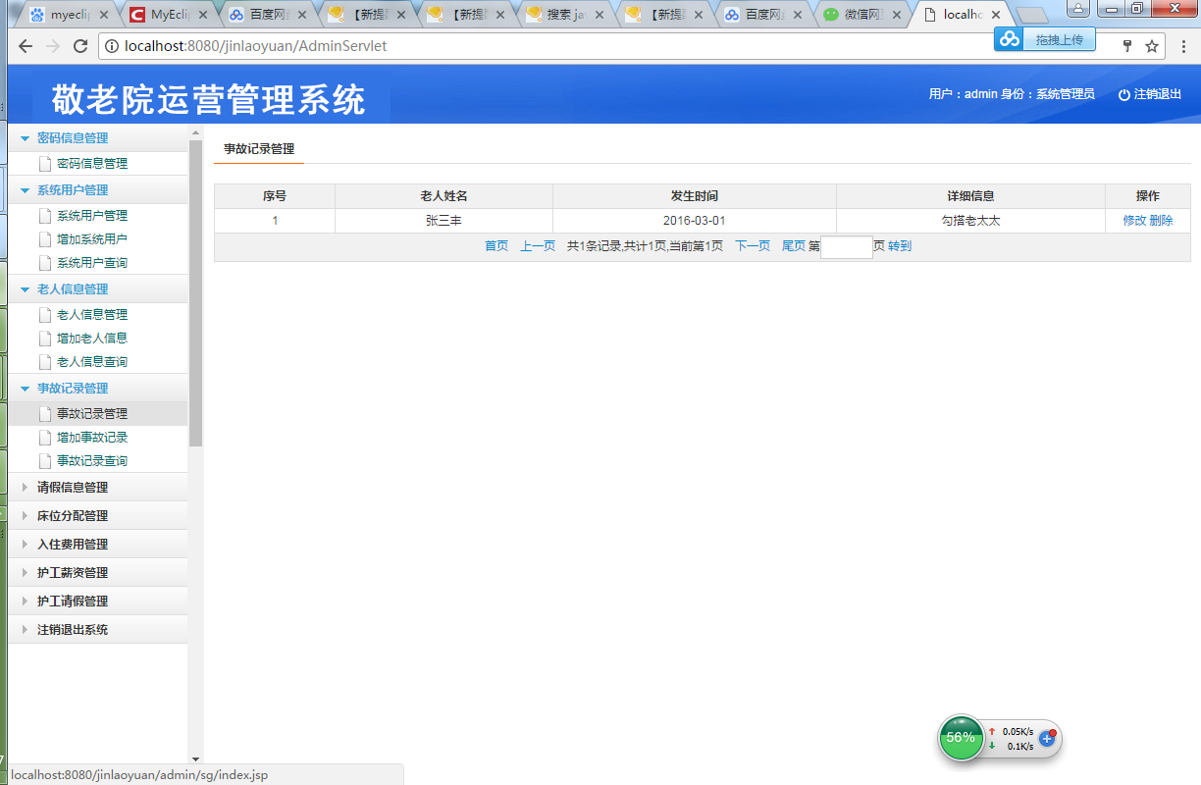Image resolution: width=1201 pixels, height=785 pixels.
Task: Click 注销退出 in the header
Action: (x=1158, y=95)
